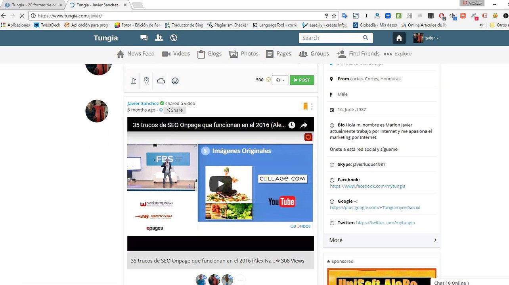Screen dimensions: 509x285
Task: Click the tag-a-friend icon in post box
Action: (x=134, y=81)
